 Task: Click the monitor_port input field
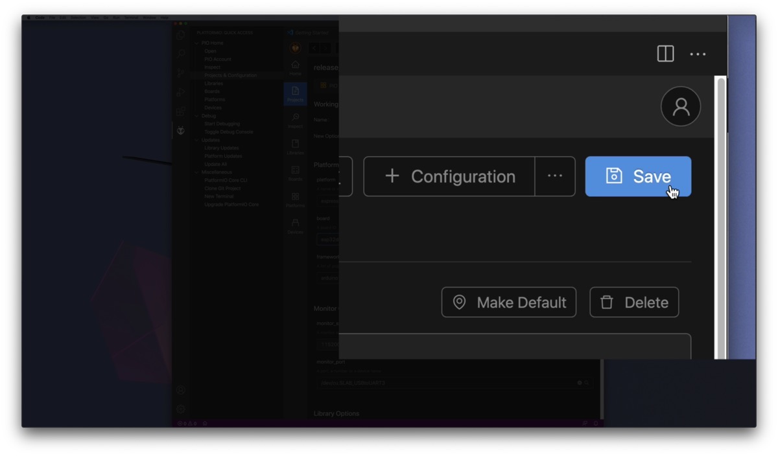[x=453, y=383]
